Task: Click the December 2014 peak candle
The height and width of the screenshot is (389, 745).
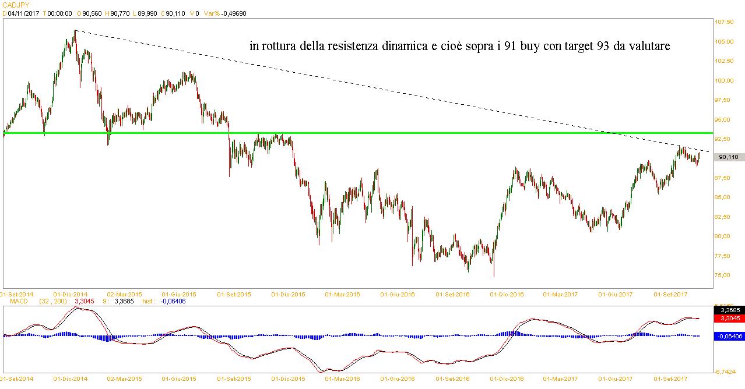Action: (x=75, y=36)
